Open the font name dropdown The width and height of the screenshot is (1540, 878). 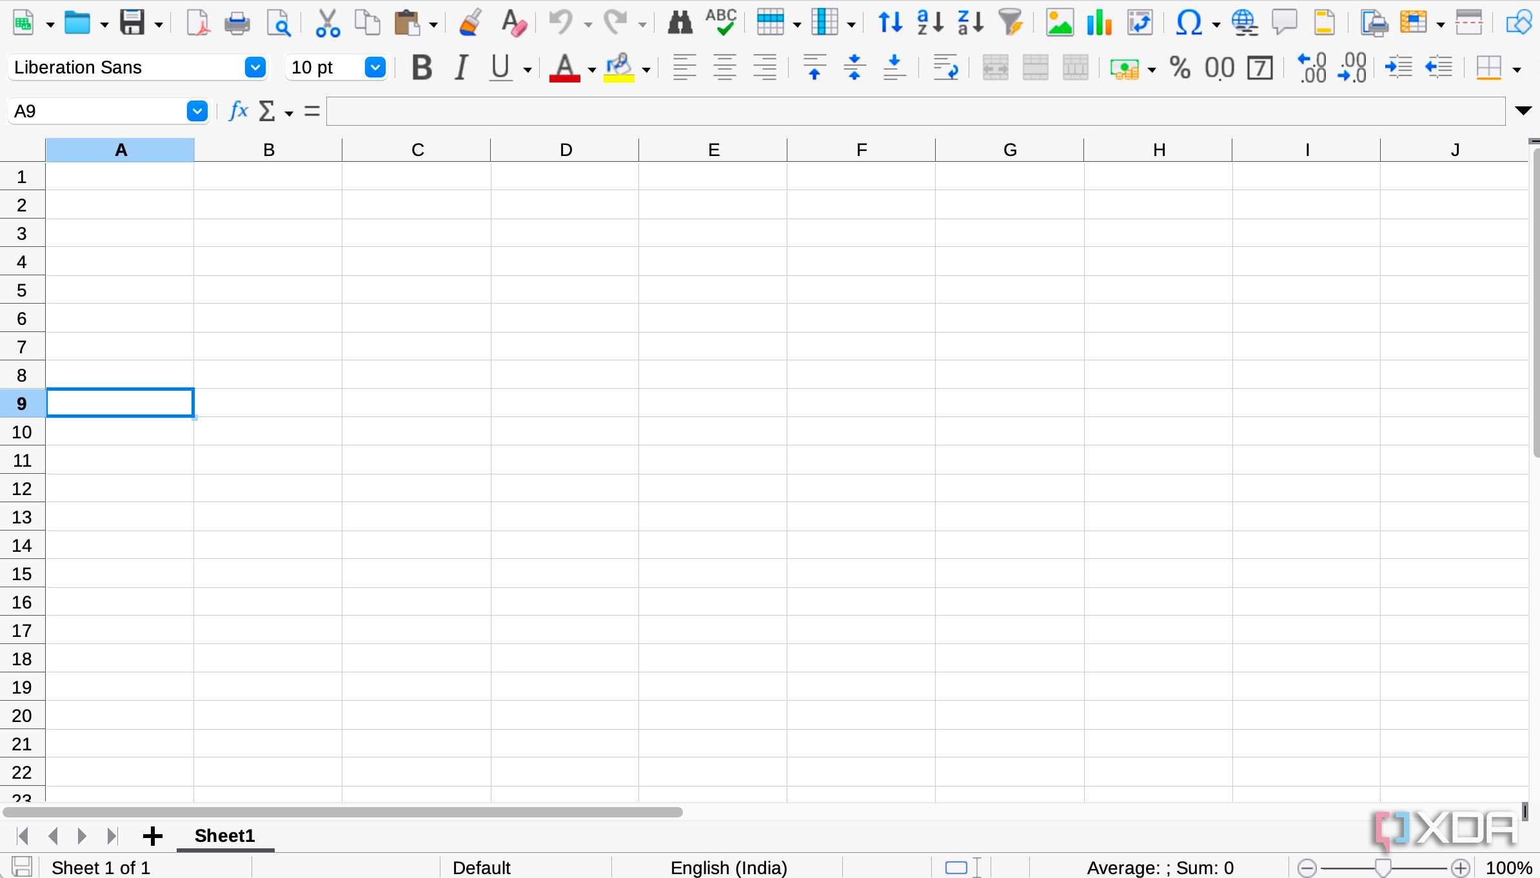[x=255, y=67]
